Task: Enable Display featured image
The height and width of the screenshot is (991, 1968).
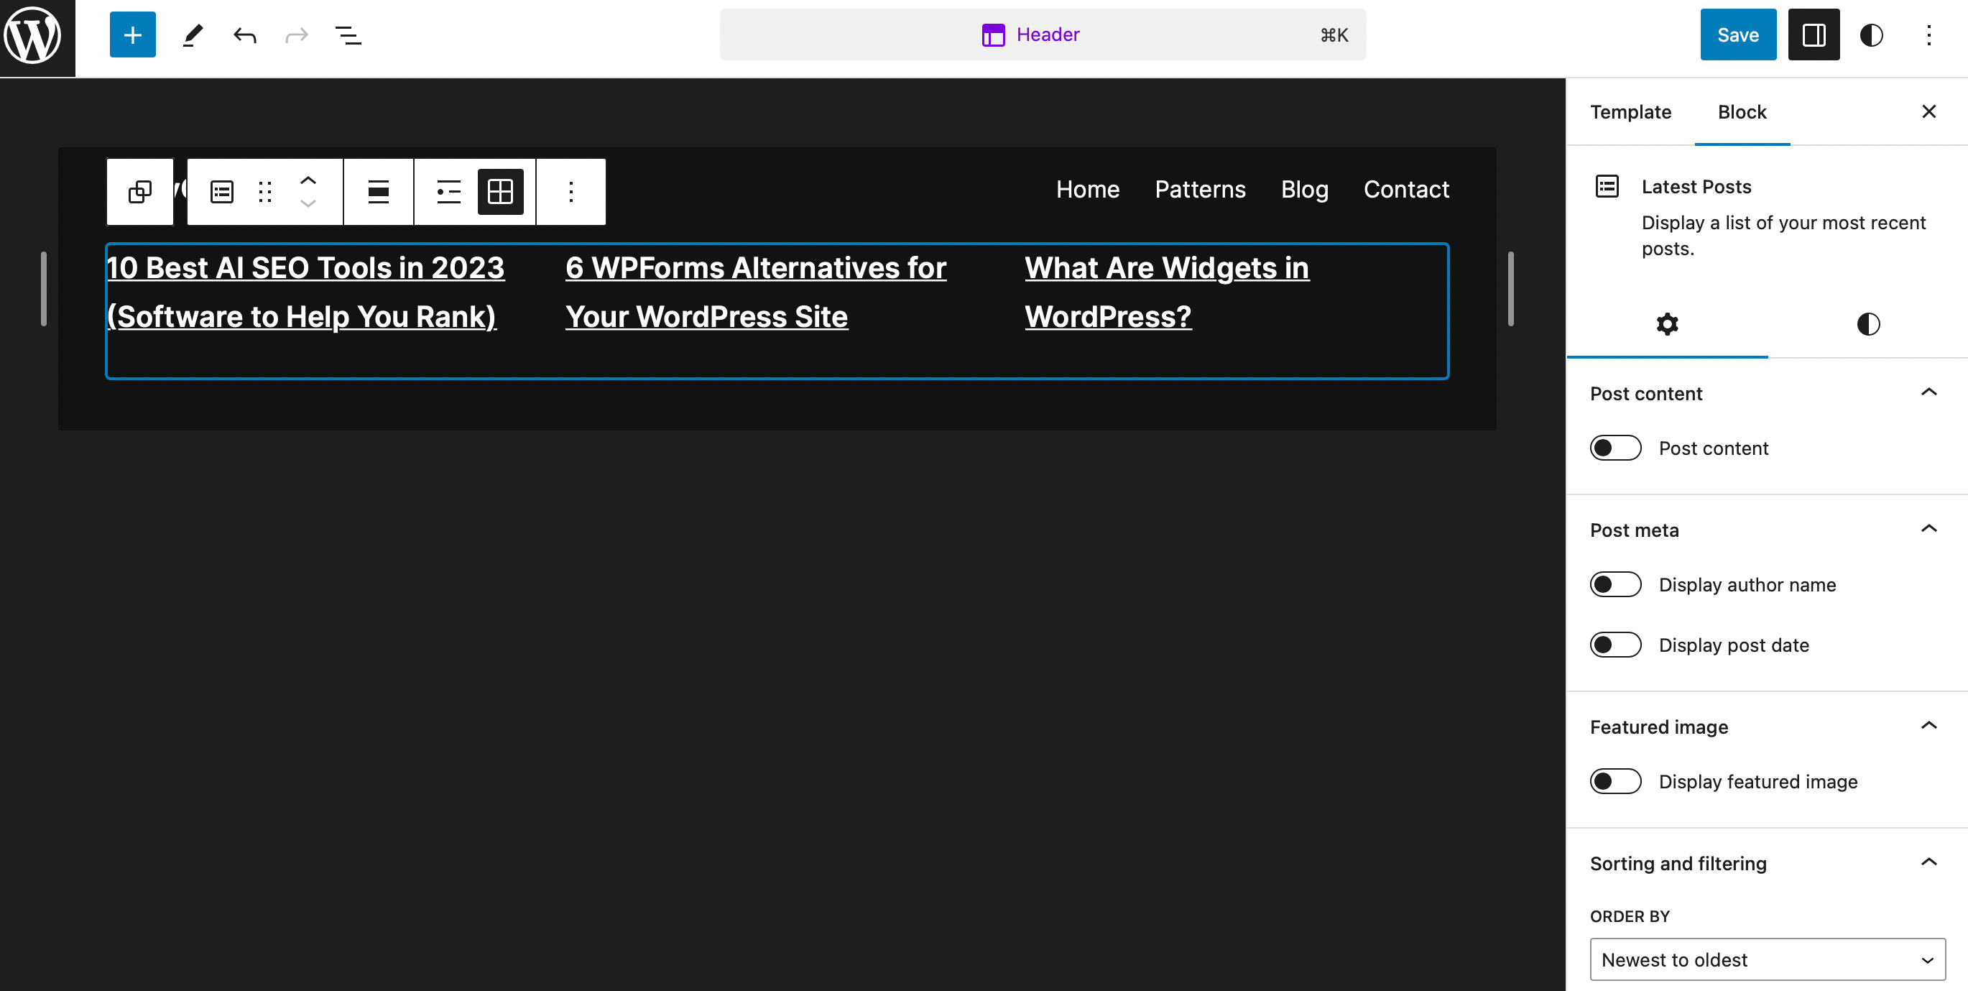Action: coord(1615,781)
